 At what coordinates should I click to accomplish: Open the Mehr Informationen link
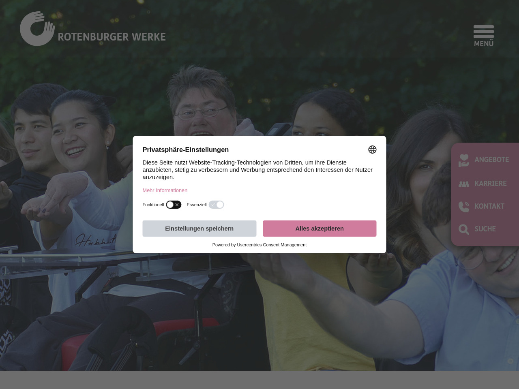(165, 190)
